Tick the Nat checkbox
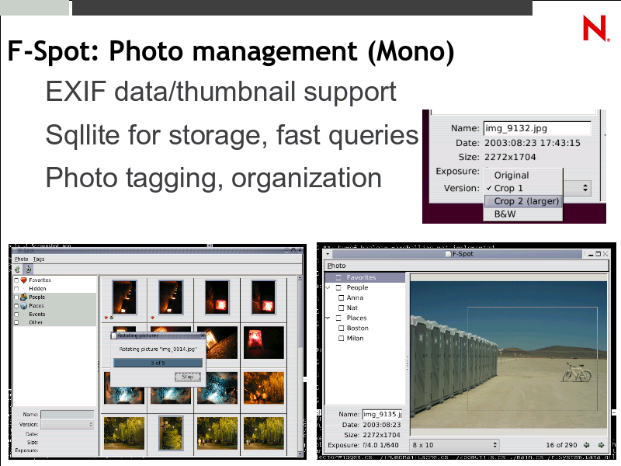The width and height of the screenshot is (621, 466). click(341, 308)
